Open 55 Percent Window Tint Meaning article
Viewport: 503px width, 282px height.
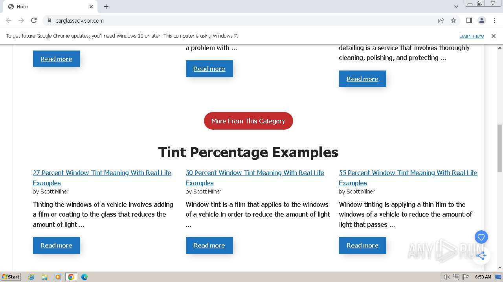[408, 178]
